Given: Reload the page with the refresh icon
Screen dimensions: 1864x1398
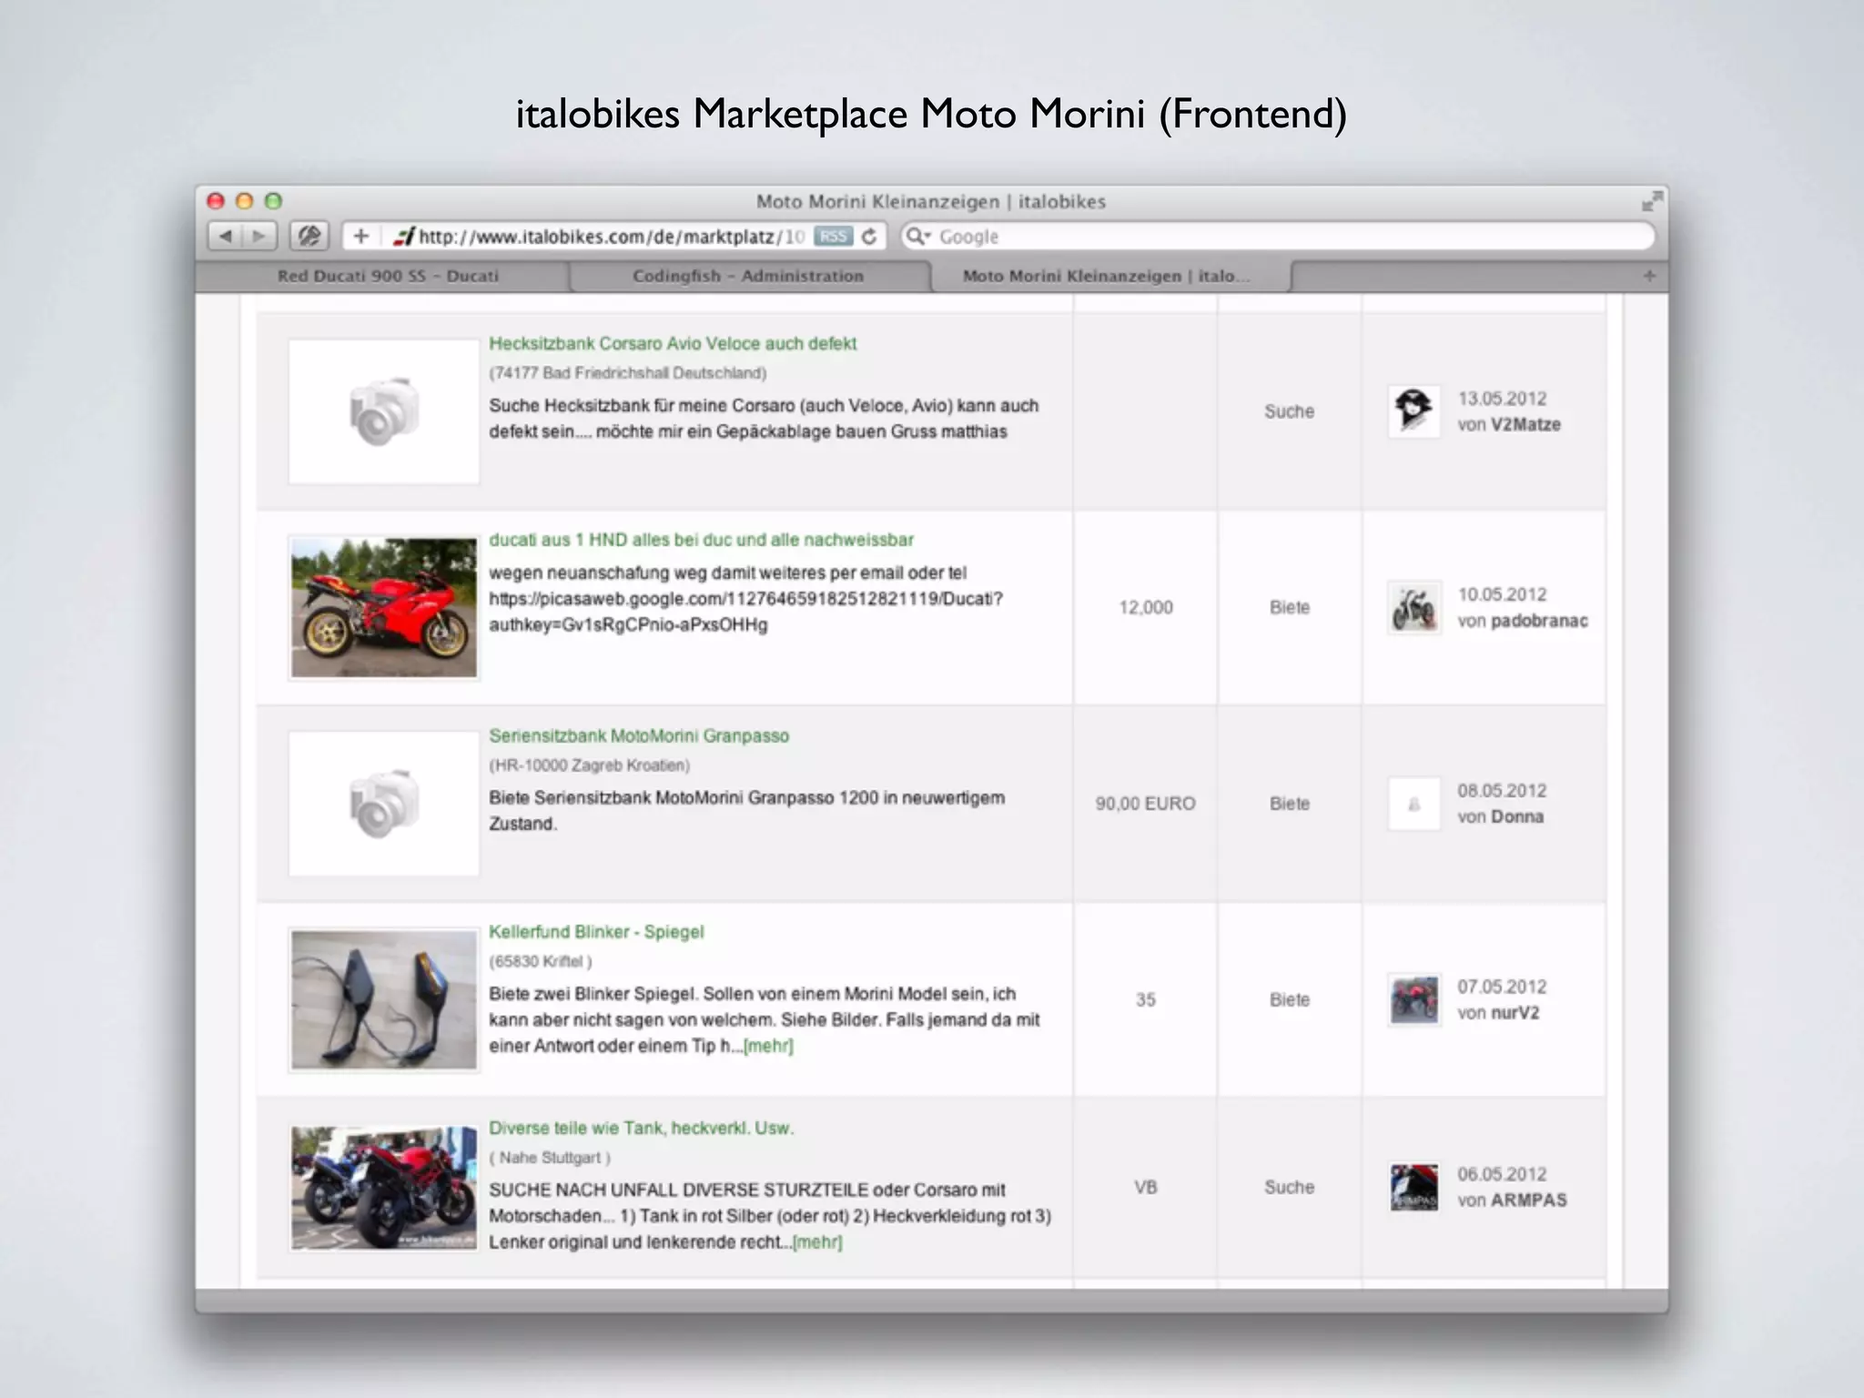Looking at the screenshot, I should click(x=869, y=237).
